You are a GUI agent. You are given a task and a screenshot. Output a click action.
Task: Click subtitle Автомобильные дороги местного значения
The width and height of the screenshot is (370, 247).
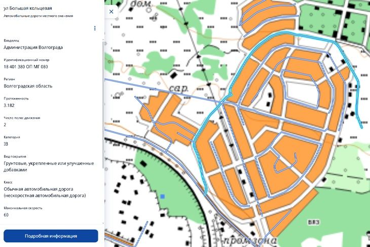coord(39,16)
